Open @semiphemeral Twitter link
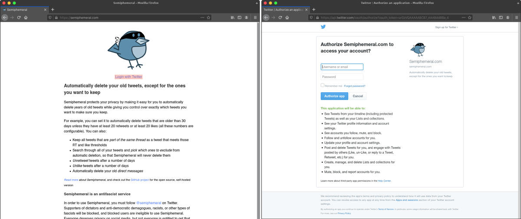521x219 pixels. click(x=149, y=203)
